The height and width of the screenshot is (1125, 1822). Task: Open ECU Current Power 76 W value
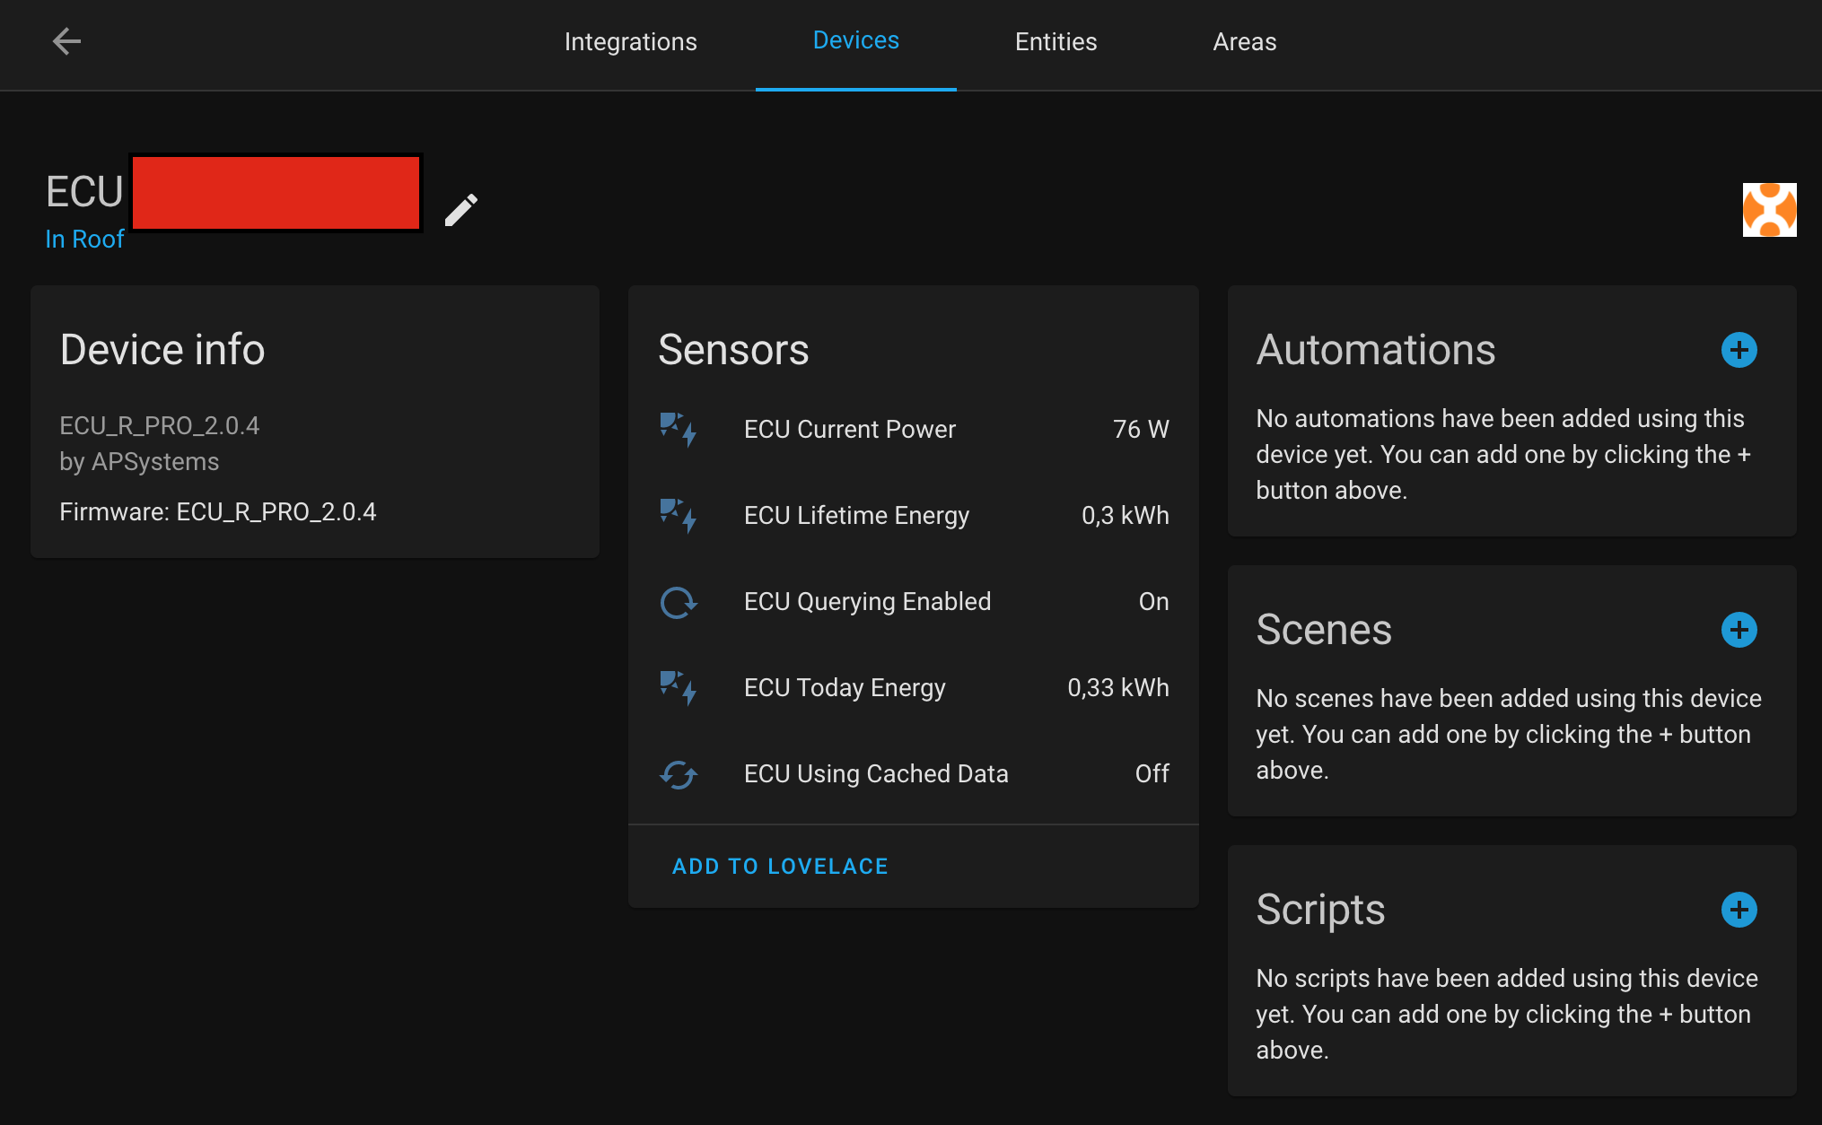(x=1140, y=430)
